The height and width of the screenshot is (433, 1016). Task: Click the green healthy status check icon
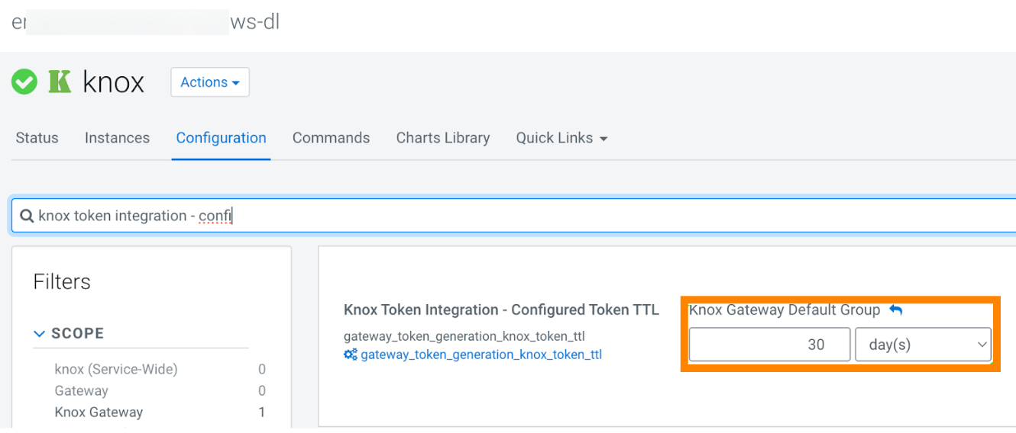coord(24,82)
